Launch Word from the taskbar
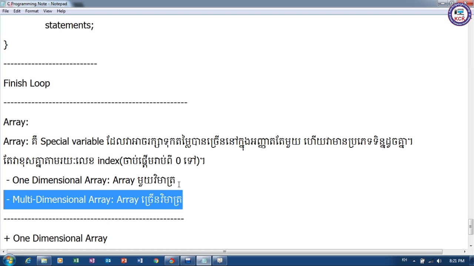Screen dimensions: 474x266 pyautogui.click(x=140, y=261)
